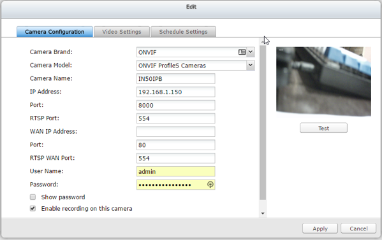Select the Camera Configuration tab
Screen dimensions: 382x240
[x=55, y=32]
